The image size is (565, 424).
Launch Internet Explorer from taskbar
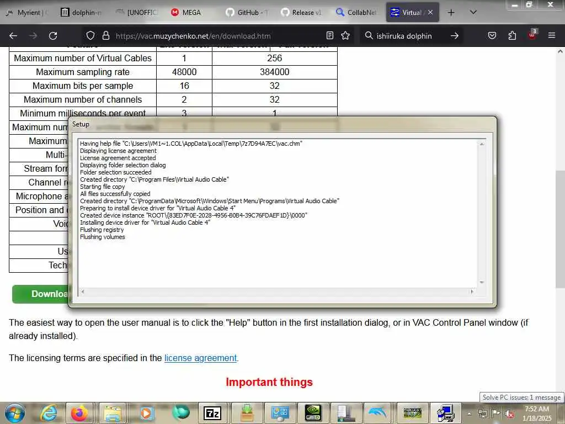[49, 413]
